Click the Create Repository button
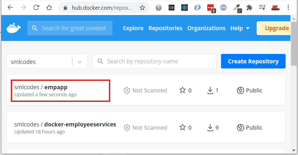The width and height of the screenshot is (298, 155). (253, 61)
